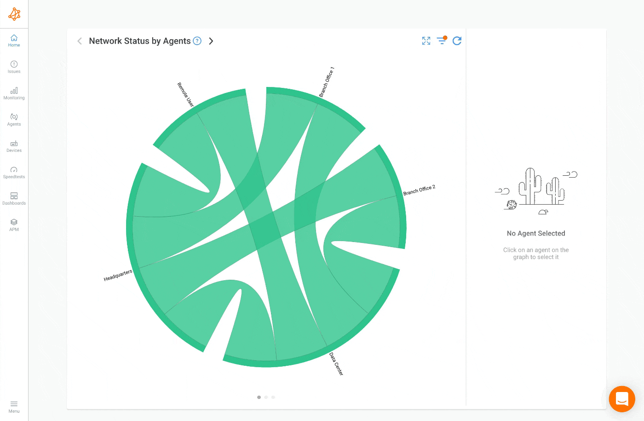Open the Menu at the bottom of sidebar
644x421 pixels.
pos(14,407)
